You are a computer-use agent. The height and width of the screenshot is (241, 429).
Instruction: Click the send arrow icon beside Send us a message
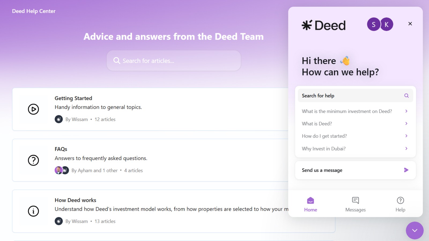point(406,170)
